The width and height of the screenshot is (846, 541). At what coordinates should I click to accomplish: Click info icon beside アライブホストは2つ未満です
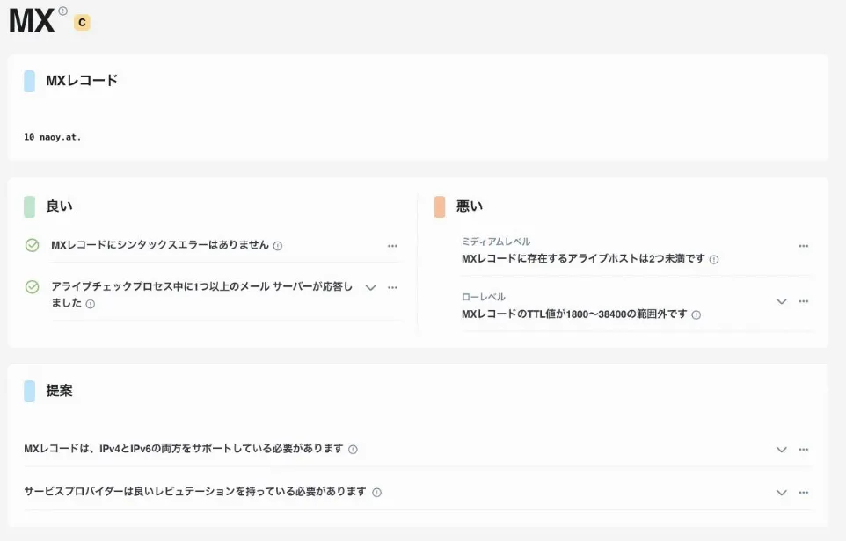point(714,260)
